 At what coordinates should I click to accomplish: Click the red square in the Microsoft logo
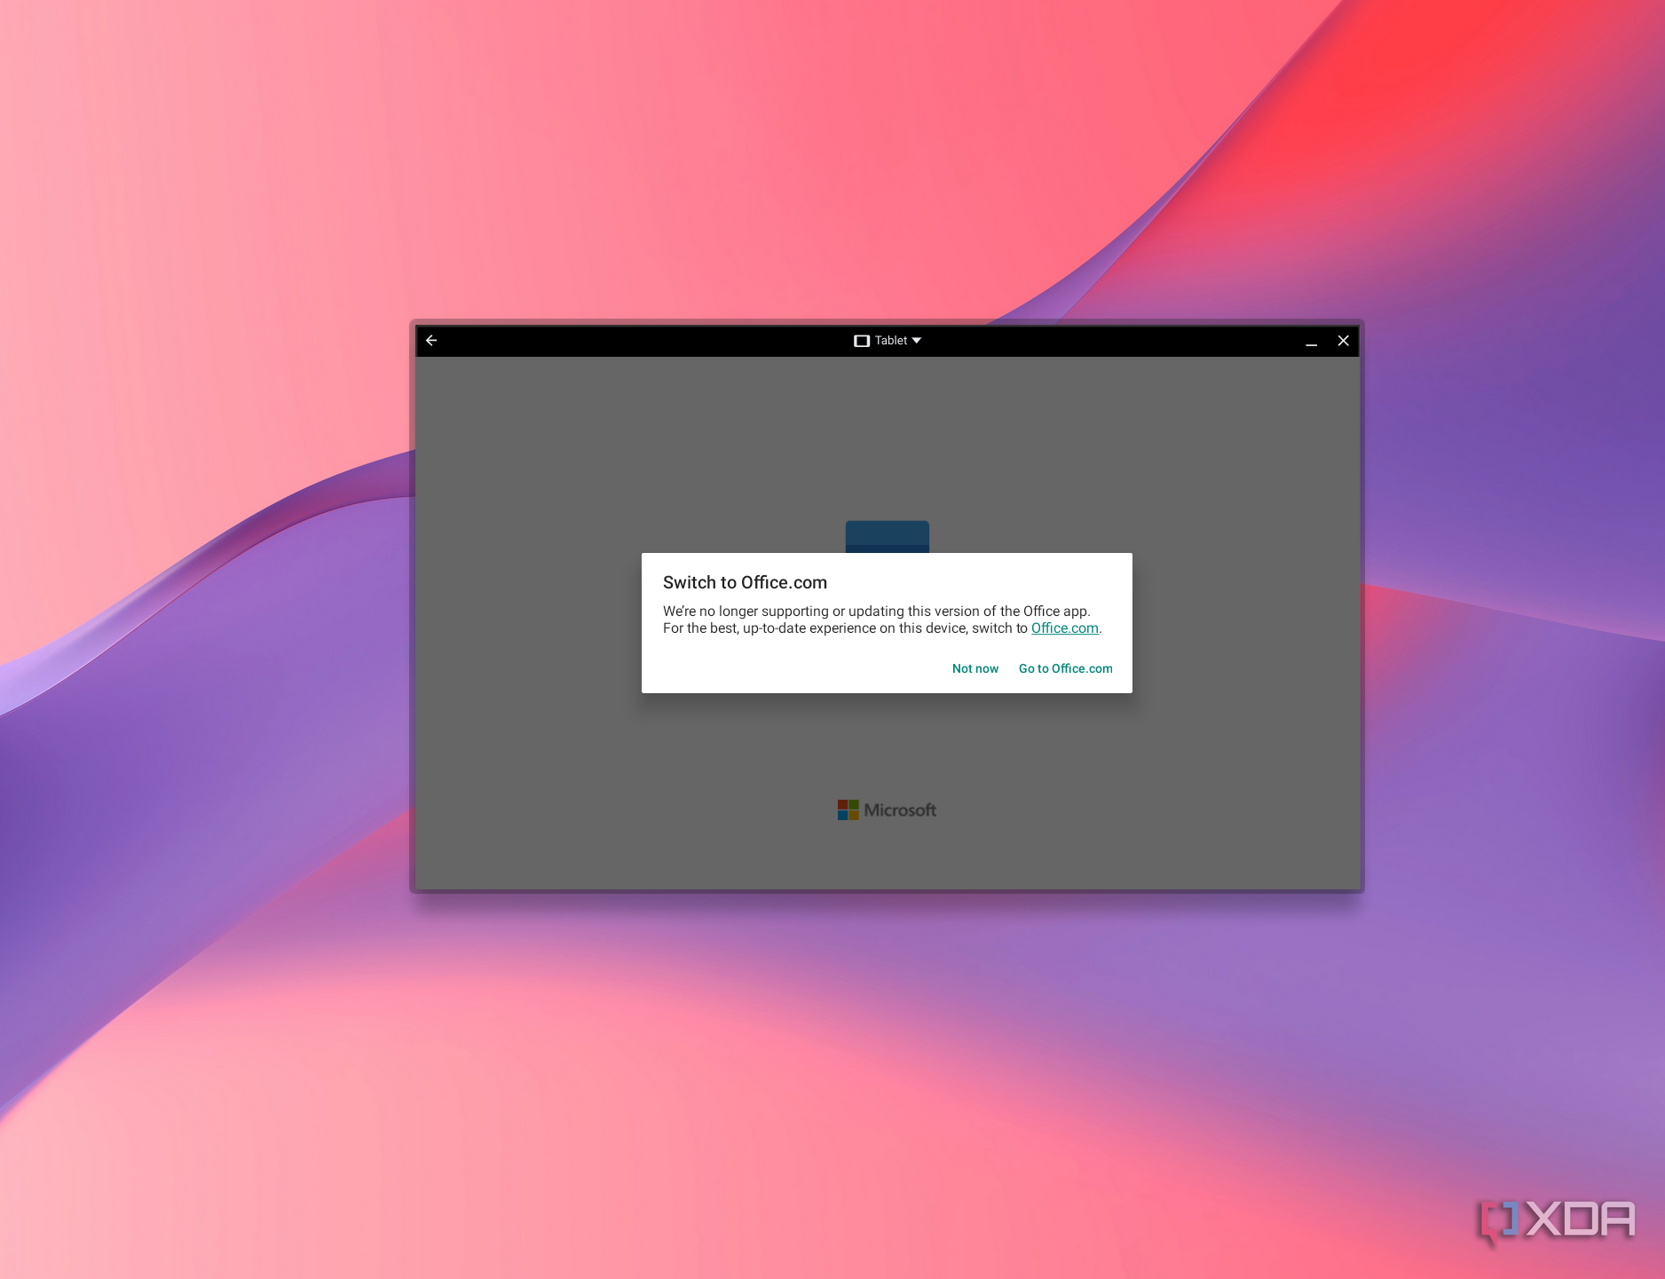pyautogui.click(x=844, y=804)
